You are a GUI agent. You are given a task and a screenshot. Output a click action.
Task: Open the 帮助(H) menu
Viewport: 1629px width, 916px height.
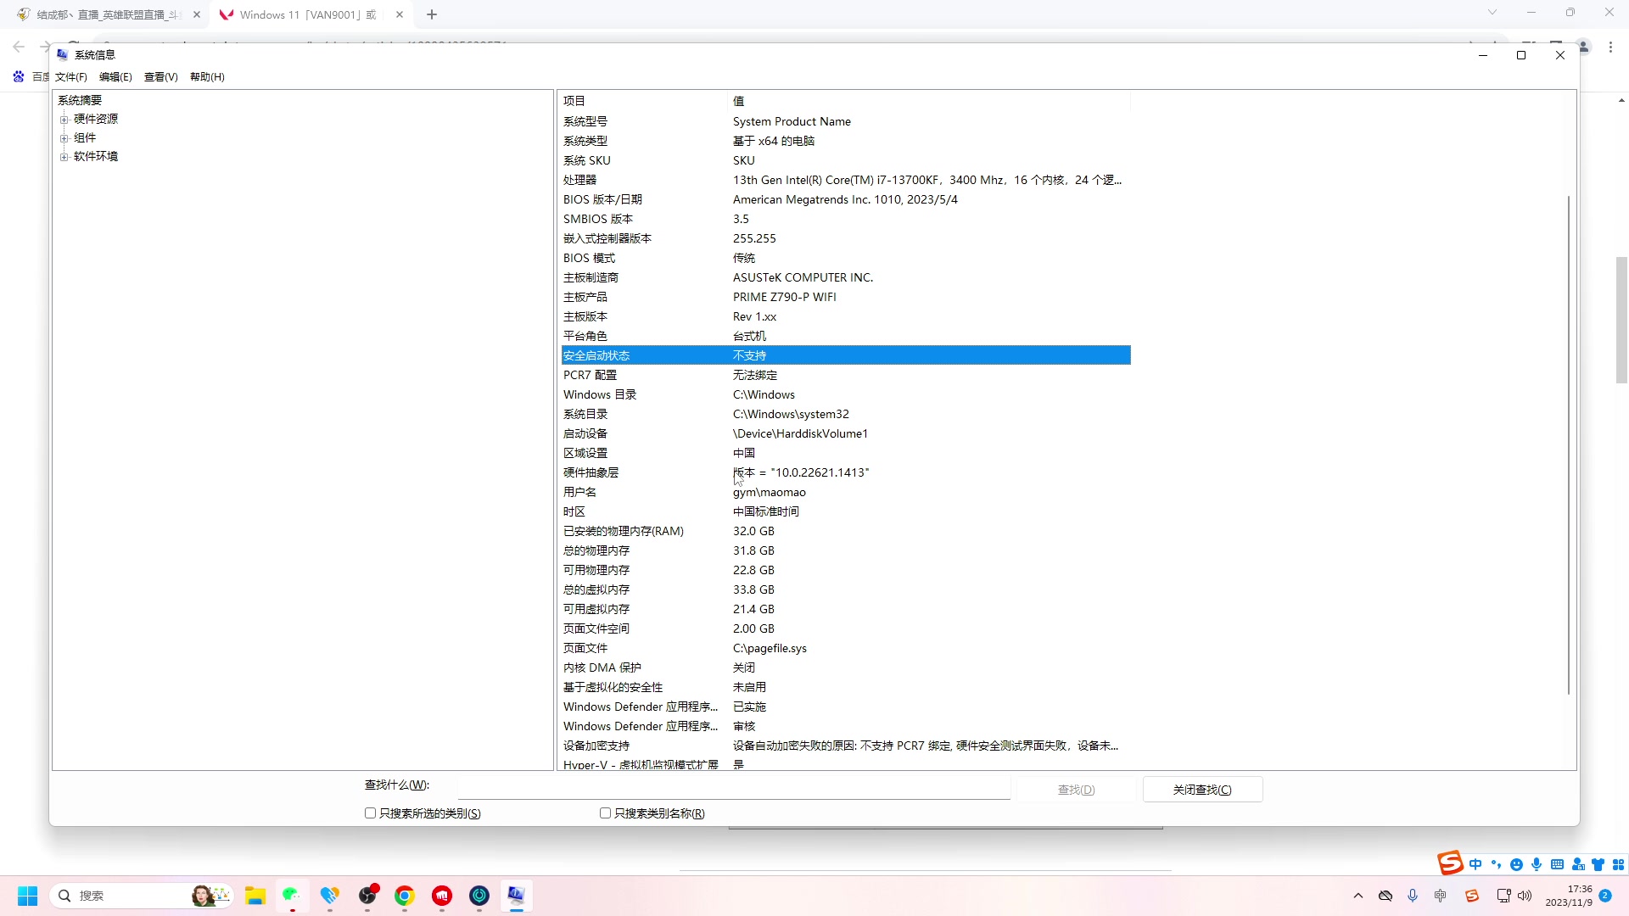tap(207, 76)
